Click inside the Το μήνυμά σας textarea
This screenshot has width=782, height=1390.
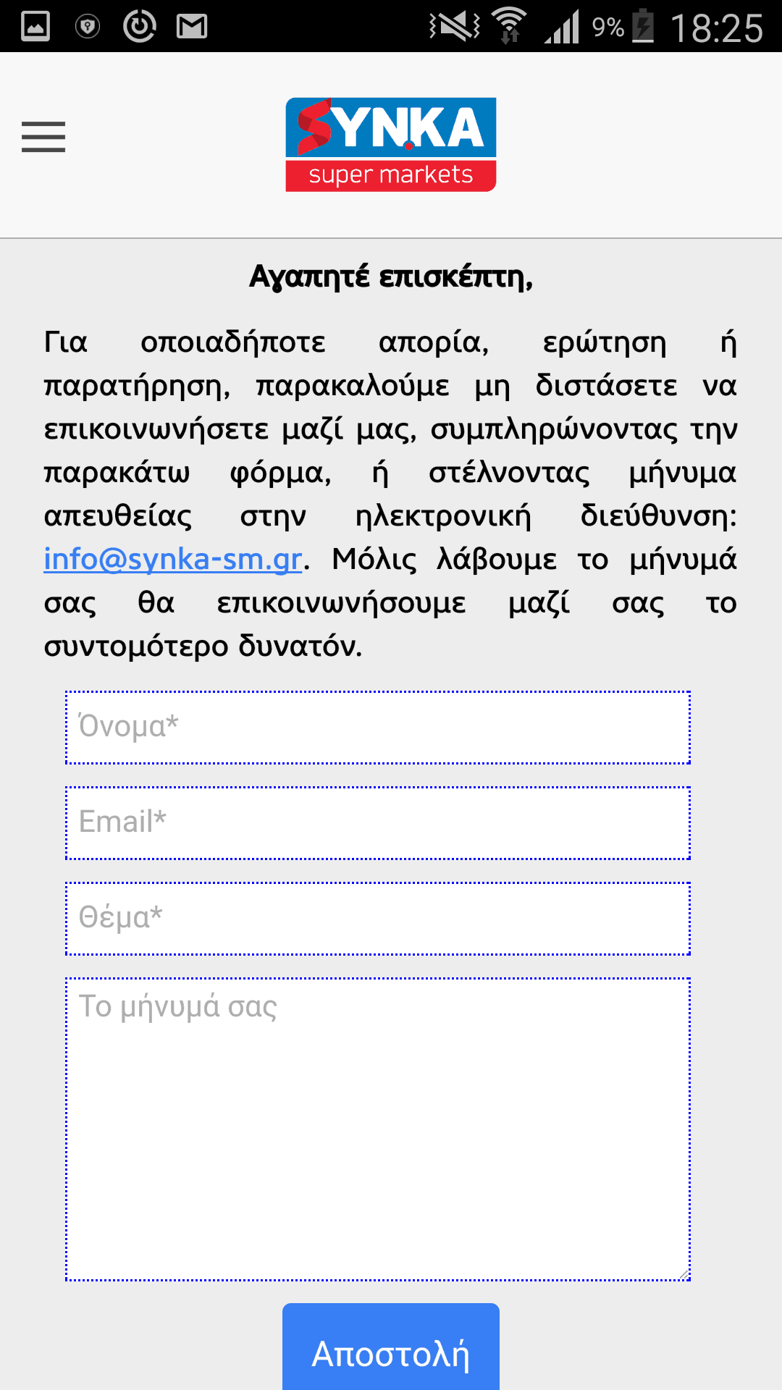378,1129
